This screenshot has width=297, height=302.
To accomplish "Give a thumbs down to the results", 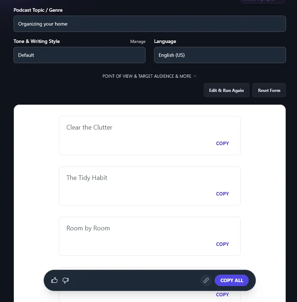I will click(65, 280).
